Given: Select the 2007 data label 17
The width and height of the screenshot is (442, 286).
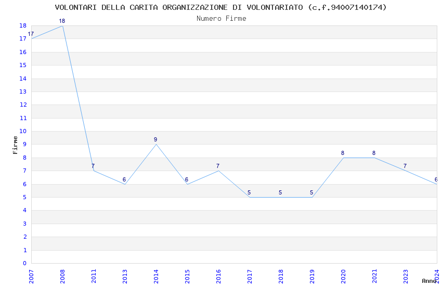Looking at the screenshot, I should (x=31, y=34).
